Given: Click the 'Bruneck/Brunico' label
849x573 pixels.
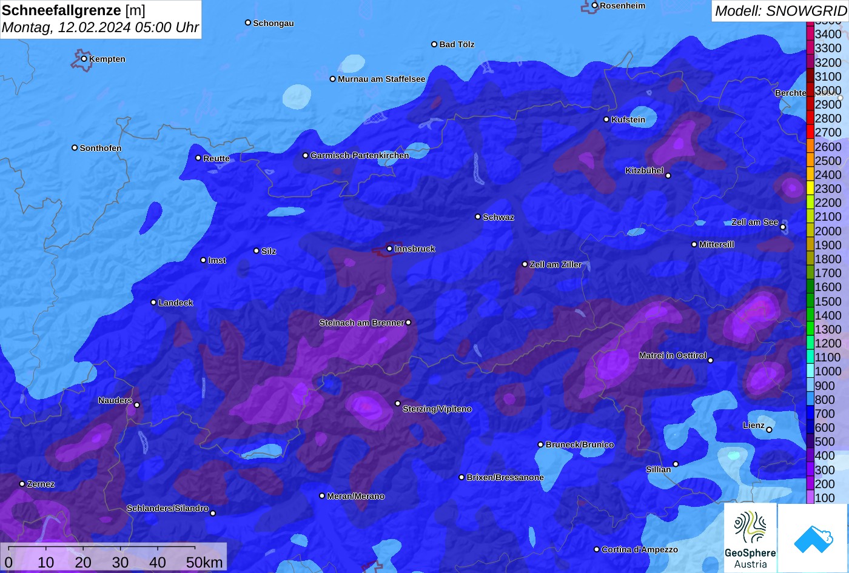Looking at the screenshot, I should [580, 444].
